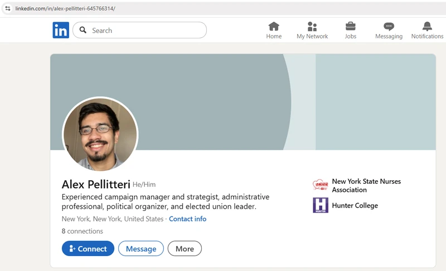
Task: Open the Notifications bell icon
Action: 427,26
